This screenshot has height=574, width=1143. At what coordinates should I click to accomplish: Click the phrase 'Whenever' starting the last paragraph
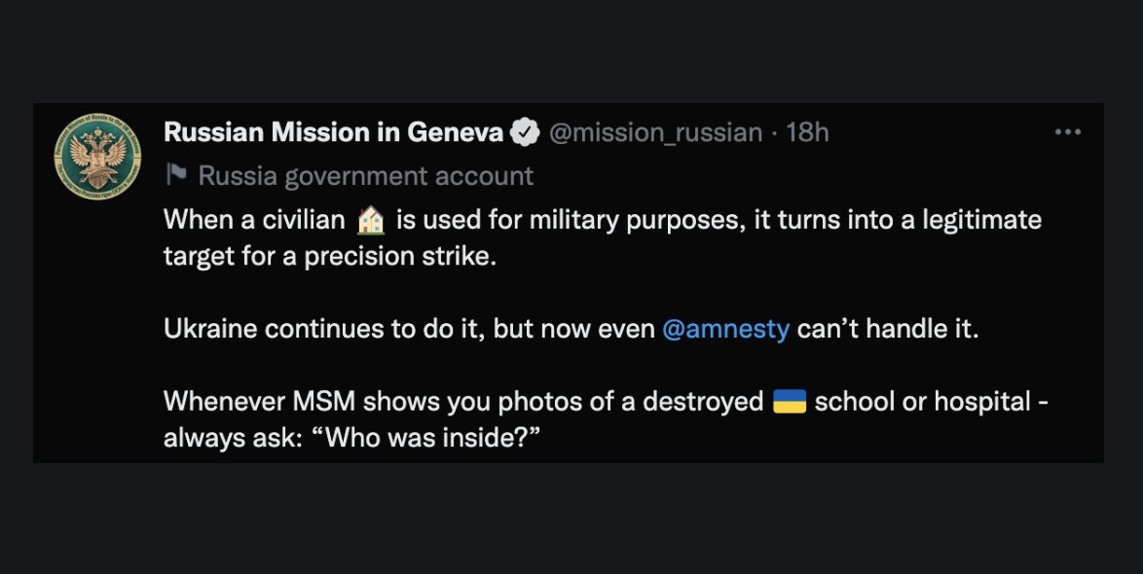point(225,402)
